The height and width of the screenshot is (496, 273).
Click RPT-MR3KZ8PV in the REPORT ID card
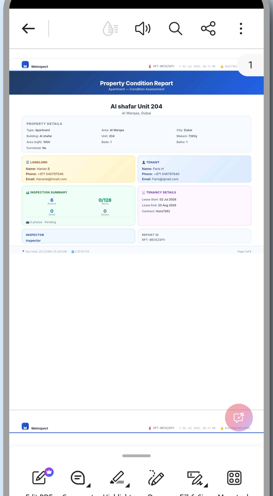pyautogui.click(x=154, y=240)
